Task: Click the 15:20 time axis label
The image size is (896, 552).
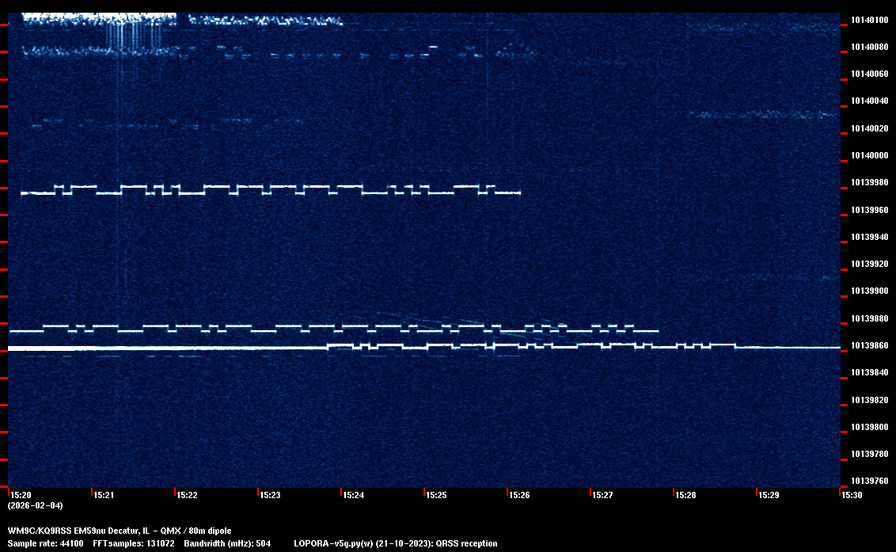Action: 20,495
